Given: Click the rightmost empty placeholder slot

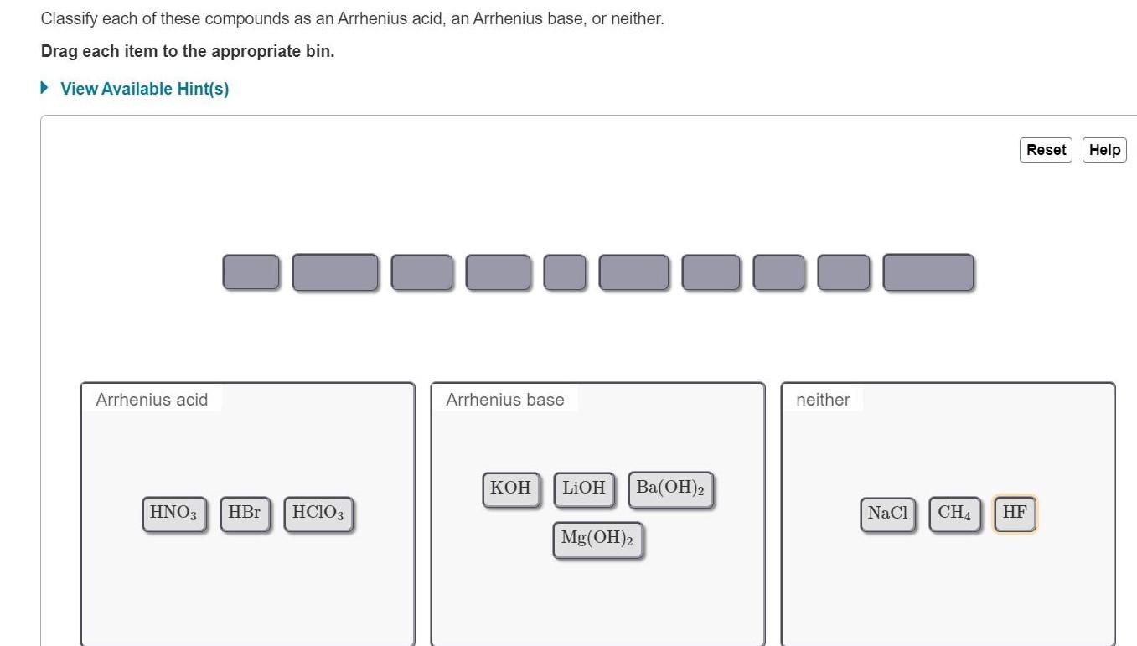Looking at the screenshot, I should point(928,271).
